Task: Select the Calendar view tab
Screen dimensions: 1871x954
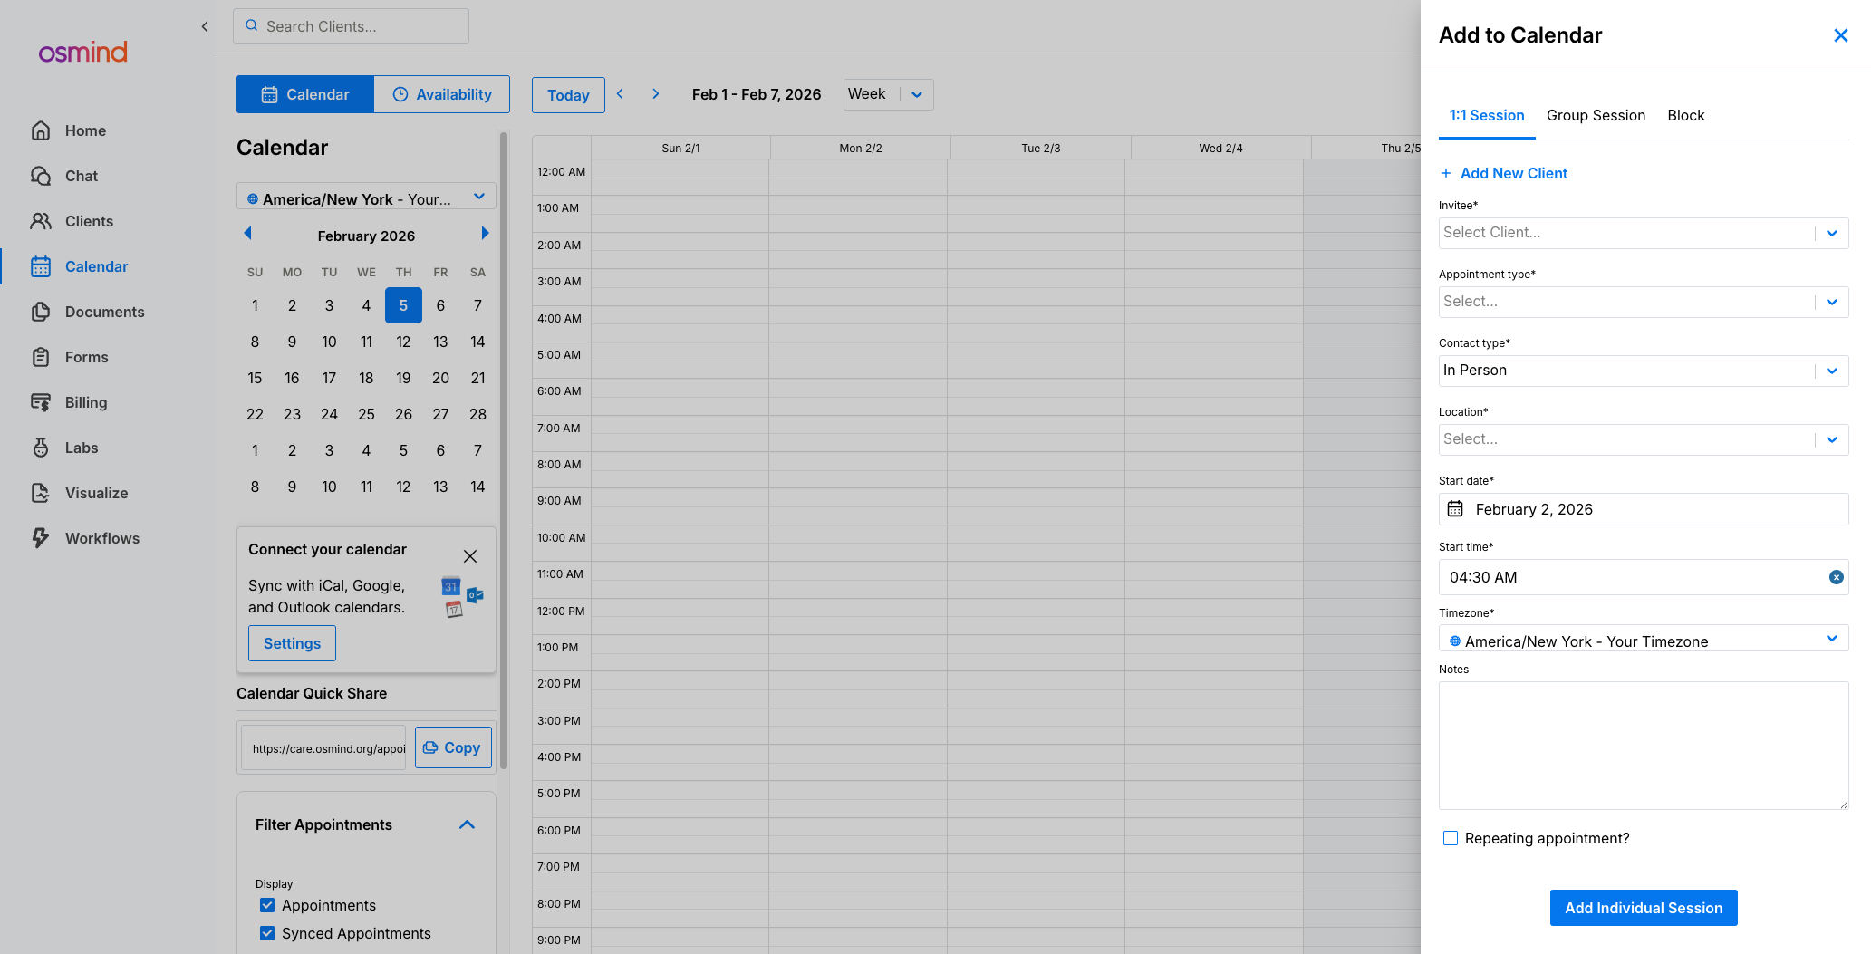Action: tap(305, 94)
